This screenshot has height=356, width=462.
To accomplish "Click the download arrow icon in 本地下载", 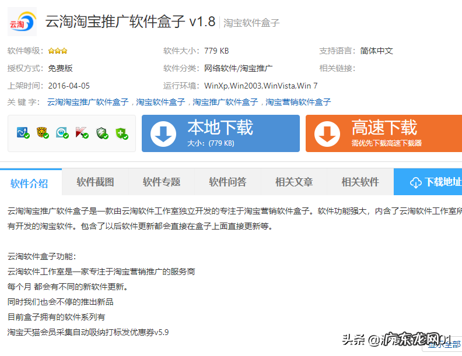I will 163,133.
